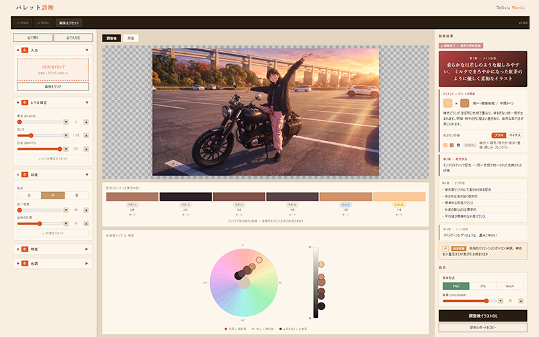This screenshot has height=337, width=539.
Task: Click the アクセント tag under the palette
Action: tap(346, 205)
